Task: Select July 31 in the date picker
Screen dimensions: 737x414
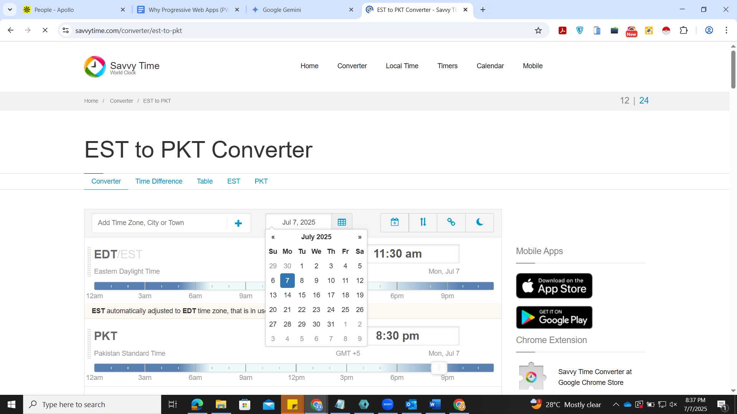Action: click(x=331, y=324)
